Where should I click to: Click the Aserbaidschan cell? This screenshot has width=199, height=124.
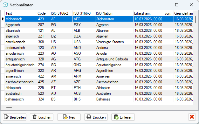click(x=114, y=82)
